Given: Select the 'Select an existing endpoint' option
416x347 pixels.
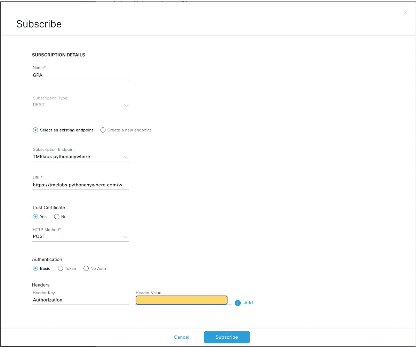Looking at the screenshot, I should [x=35, y=130].
